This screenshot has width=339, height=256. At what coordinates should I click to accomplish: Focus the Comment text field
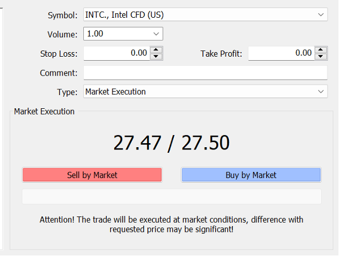205,73
